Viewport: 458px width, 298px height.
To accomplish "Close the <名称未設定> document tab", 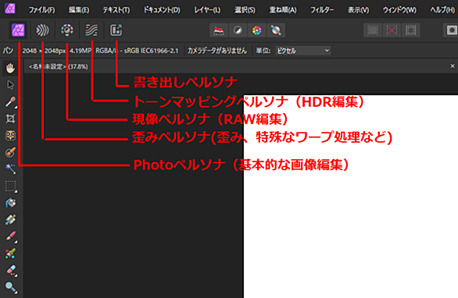I will (x=453, y=66).
